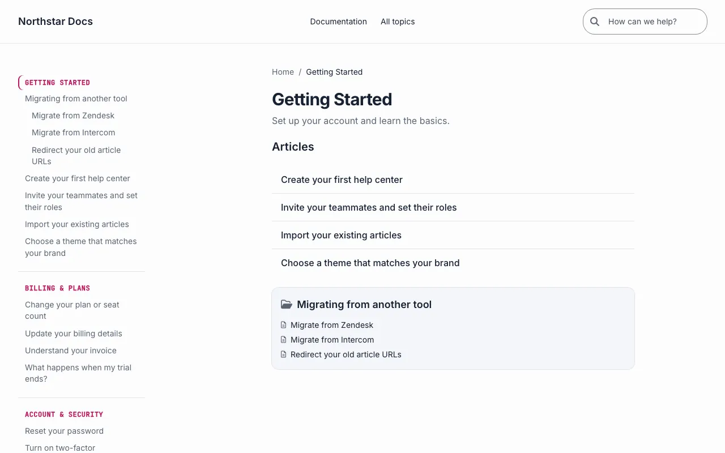
Task: Open sidebar link Redirect your old article URLs
Action: coord(76,156)
